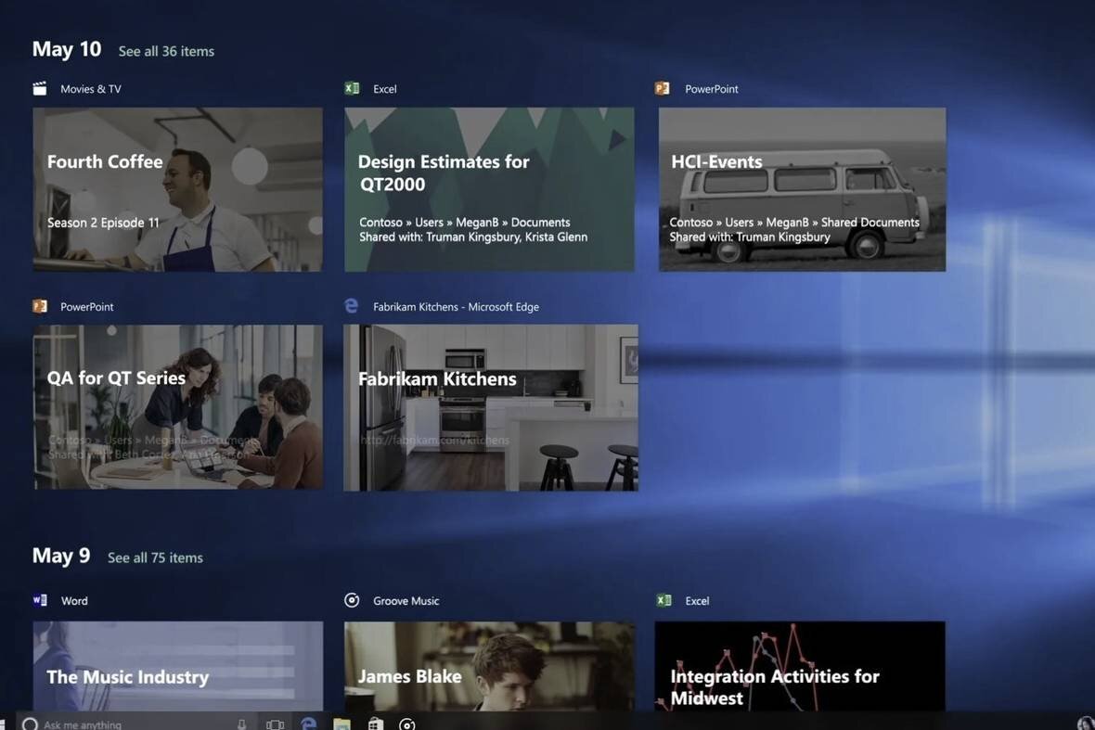Image resolution: width=1095 pixels, height=730 pixels.
Task: Click the Groove Music icon above James Blake
Action: click(352, 600)
